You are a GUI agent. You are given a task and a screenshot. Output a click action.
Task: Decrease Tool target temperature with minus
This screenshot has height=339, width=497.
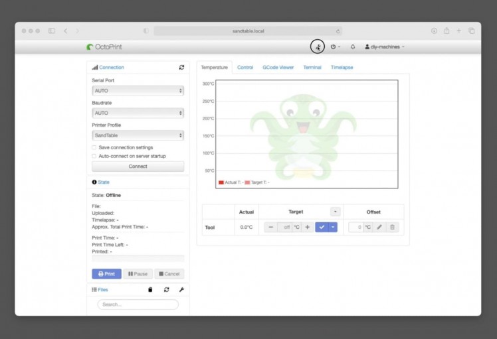tap(270, 228)
